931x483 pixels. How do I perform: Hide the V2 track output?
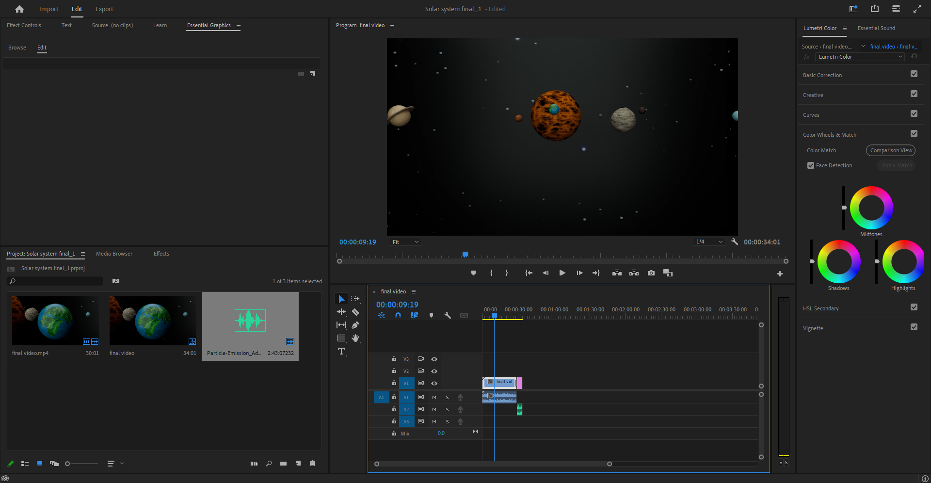434,371
